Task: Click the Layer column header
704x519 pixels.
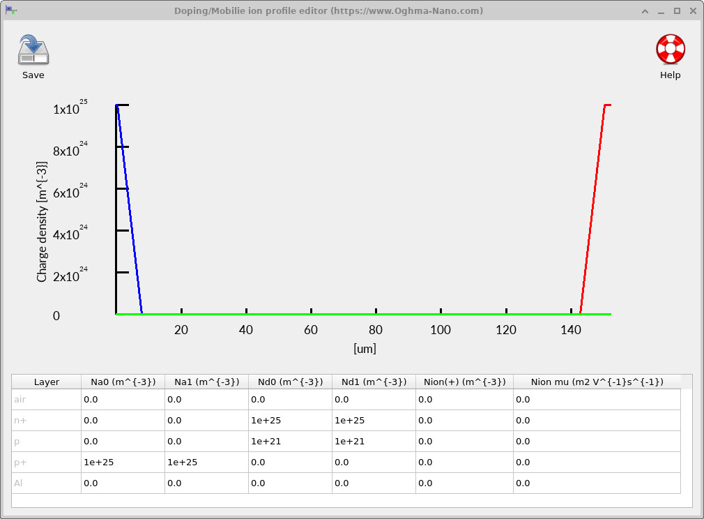Action: click(x=45, y=382)
